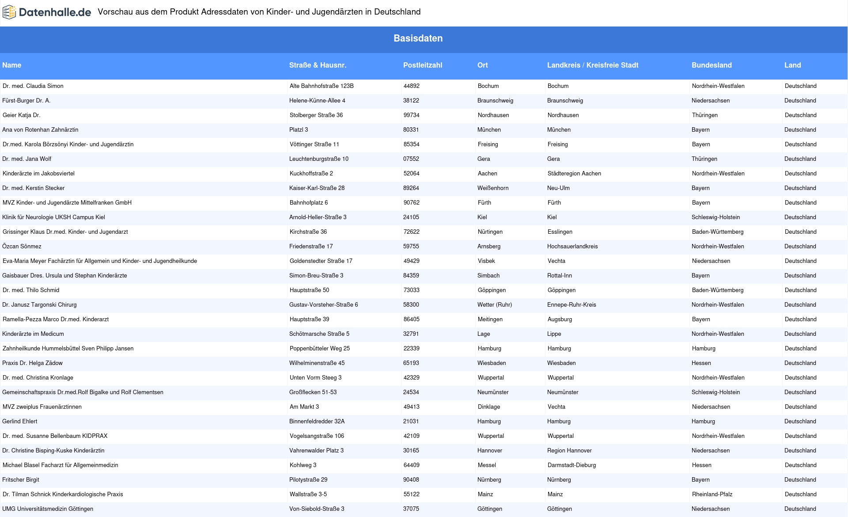Click address Poppenbütteler Weg 25
Screen dimensions: 848x517
(320, 349)
